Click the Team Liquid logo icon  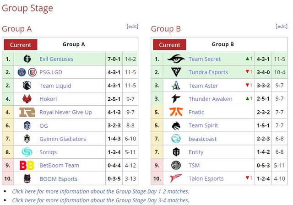(x=27, y=86)
